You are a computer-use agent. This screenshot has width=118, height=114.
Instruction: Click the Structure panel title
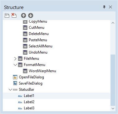tap(14, 7)
